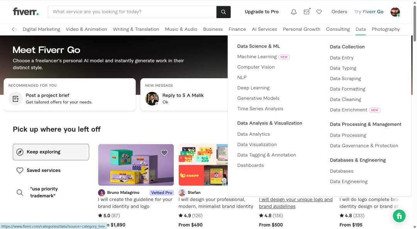The width and height of the screenshot is (417, 229).
Task: Click the search magnifier button
Action: [x=224, y=12]
